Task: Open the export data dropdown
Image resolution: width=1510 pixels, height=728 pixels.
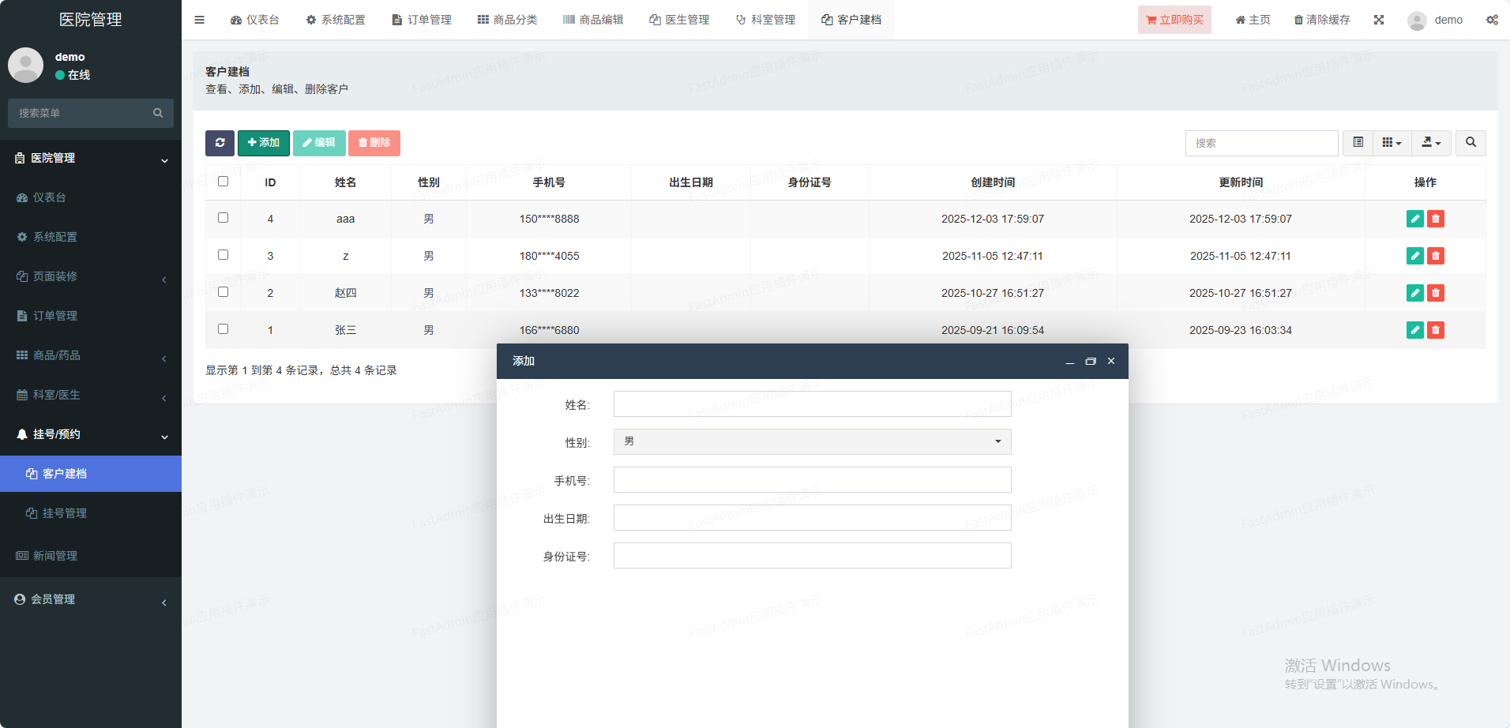Action: (x=1431, y=143)
